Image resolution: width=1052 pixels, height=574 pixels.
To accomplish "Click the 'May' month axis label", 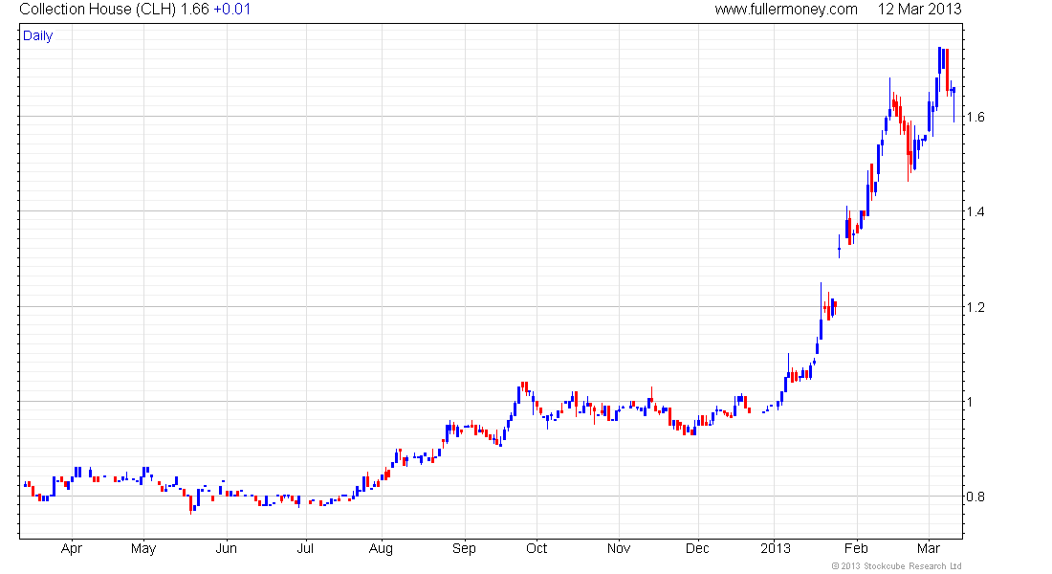I will pos(143,548).
